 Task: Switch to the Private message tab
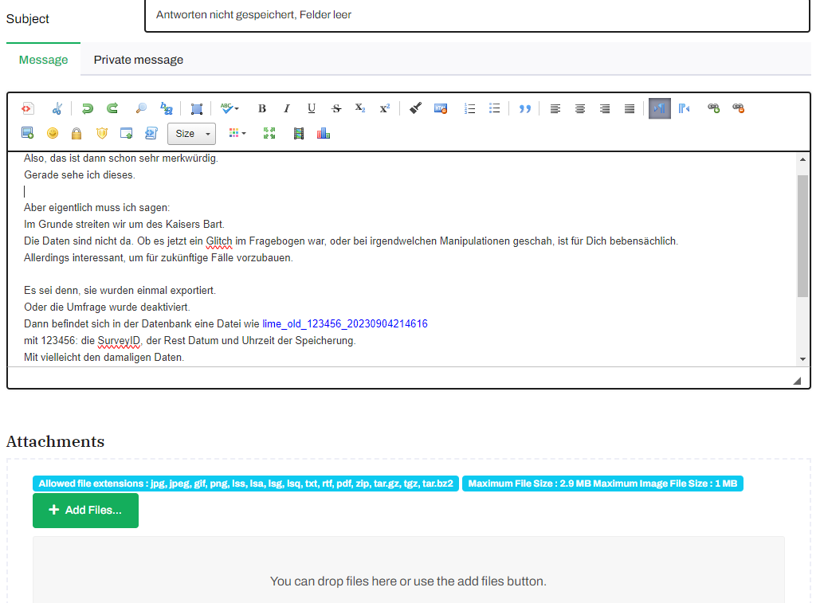139,60
